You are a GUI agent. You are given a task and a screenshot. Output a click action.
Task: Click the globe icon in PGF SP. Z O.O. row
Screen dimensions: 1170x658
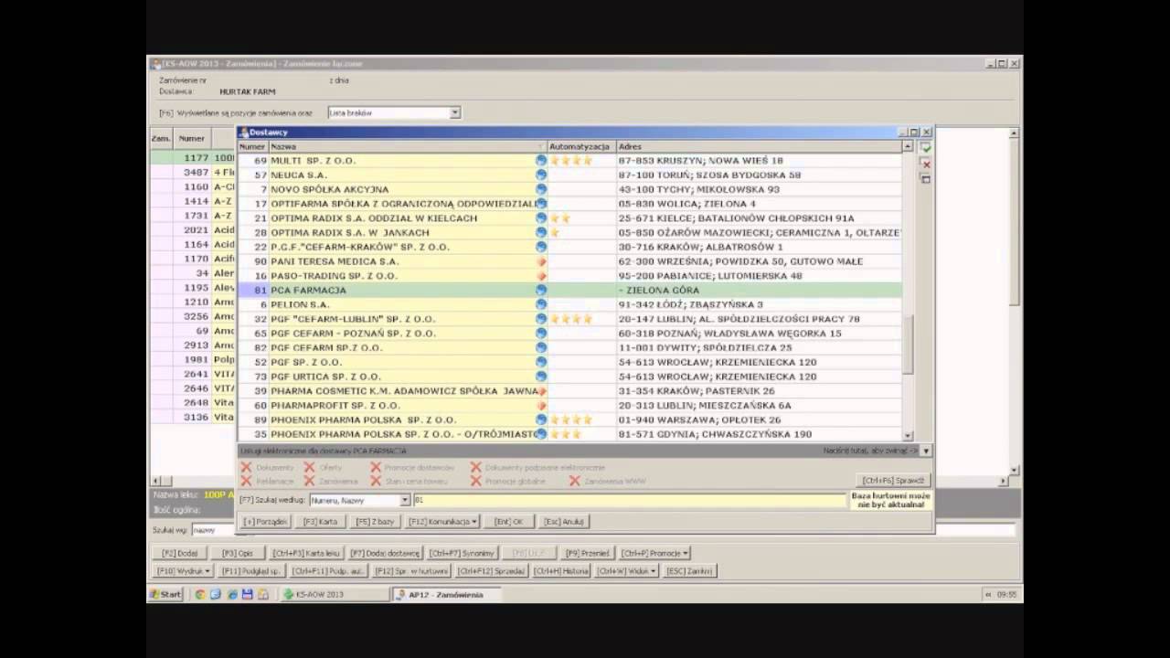(541, 362)
